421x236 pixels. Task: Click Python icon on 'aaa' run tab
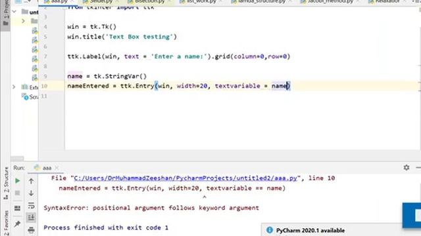click(37, 168)
